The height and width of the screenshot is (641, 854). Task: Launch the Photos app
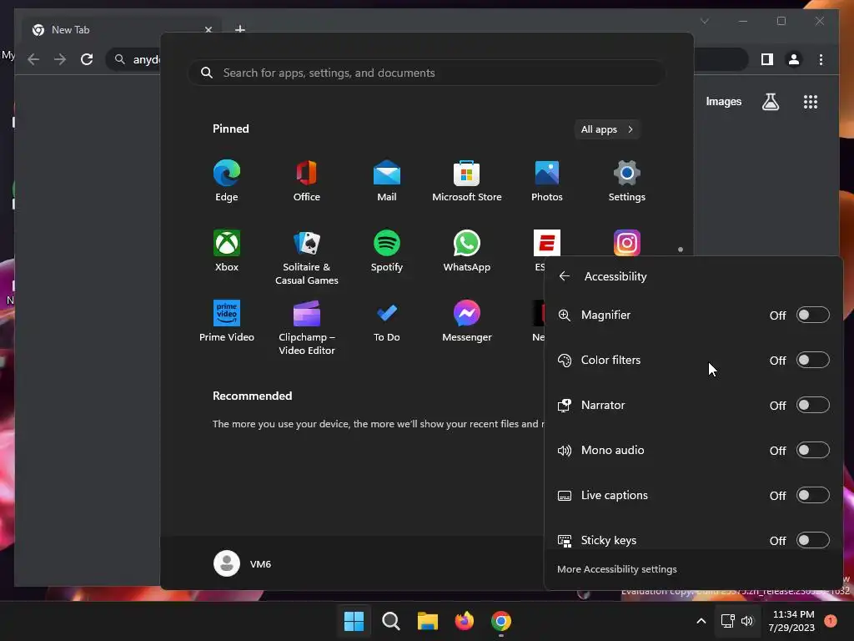point(547,181)
